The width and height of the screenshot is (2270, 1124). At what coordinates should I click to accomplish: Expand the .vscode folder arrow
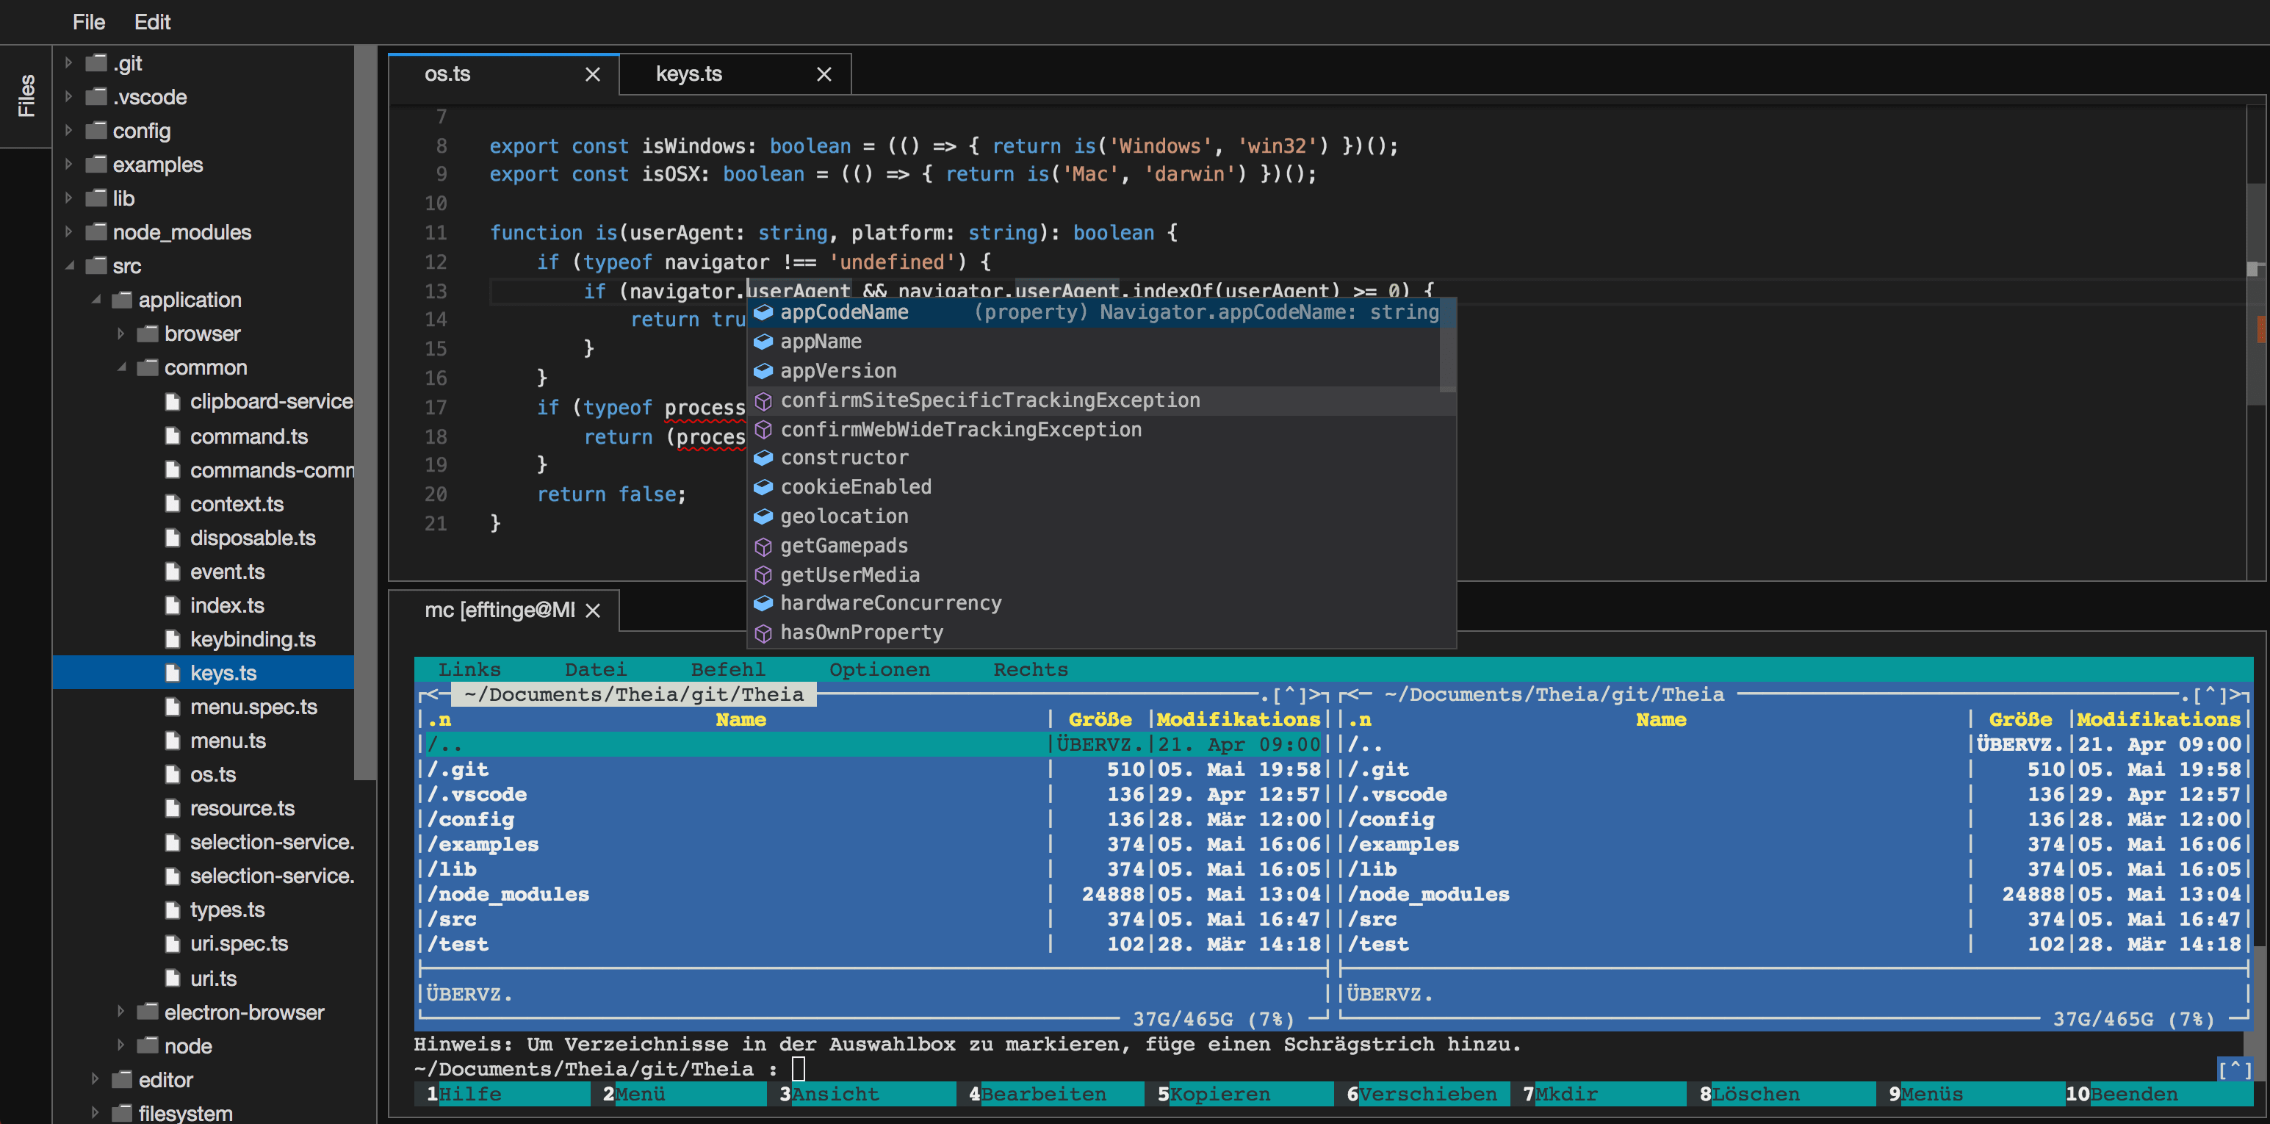69,97
